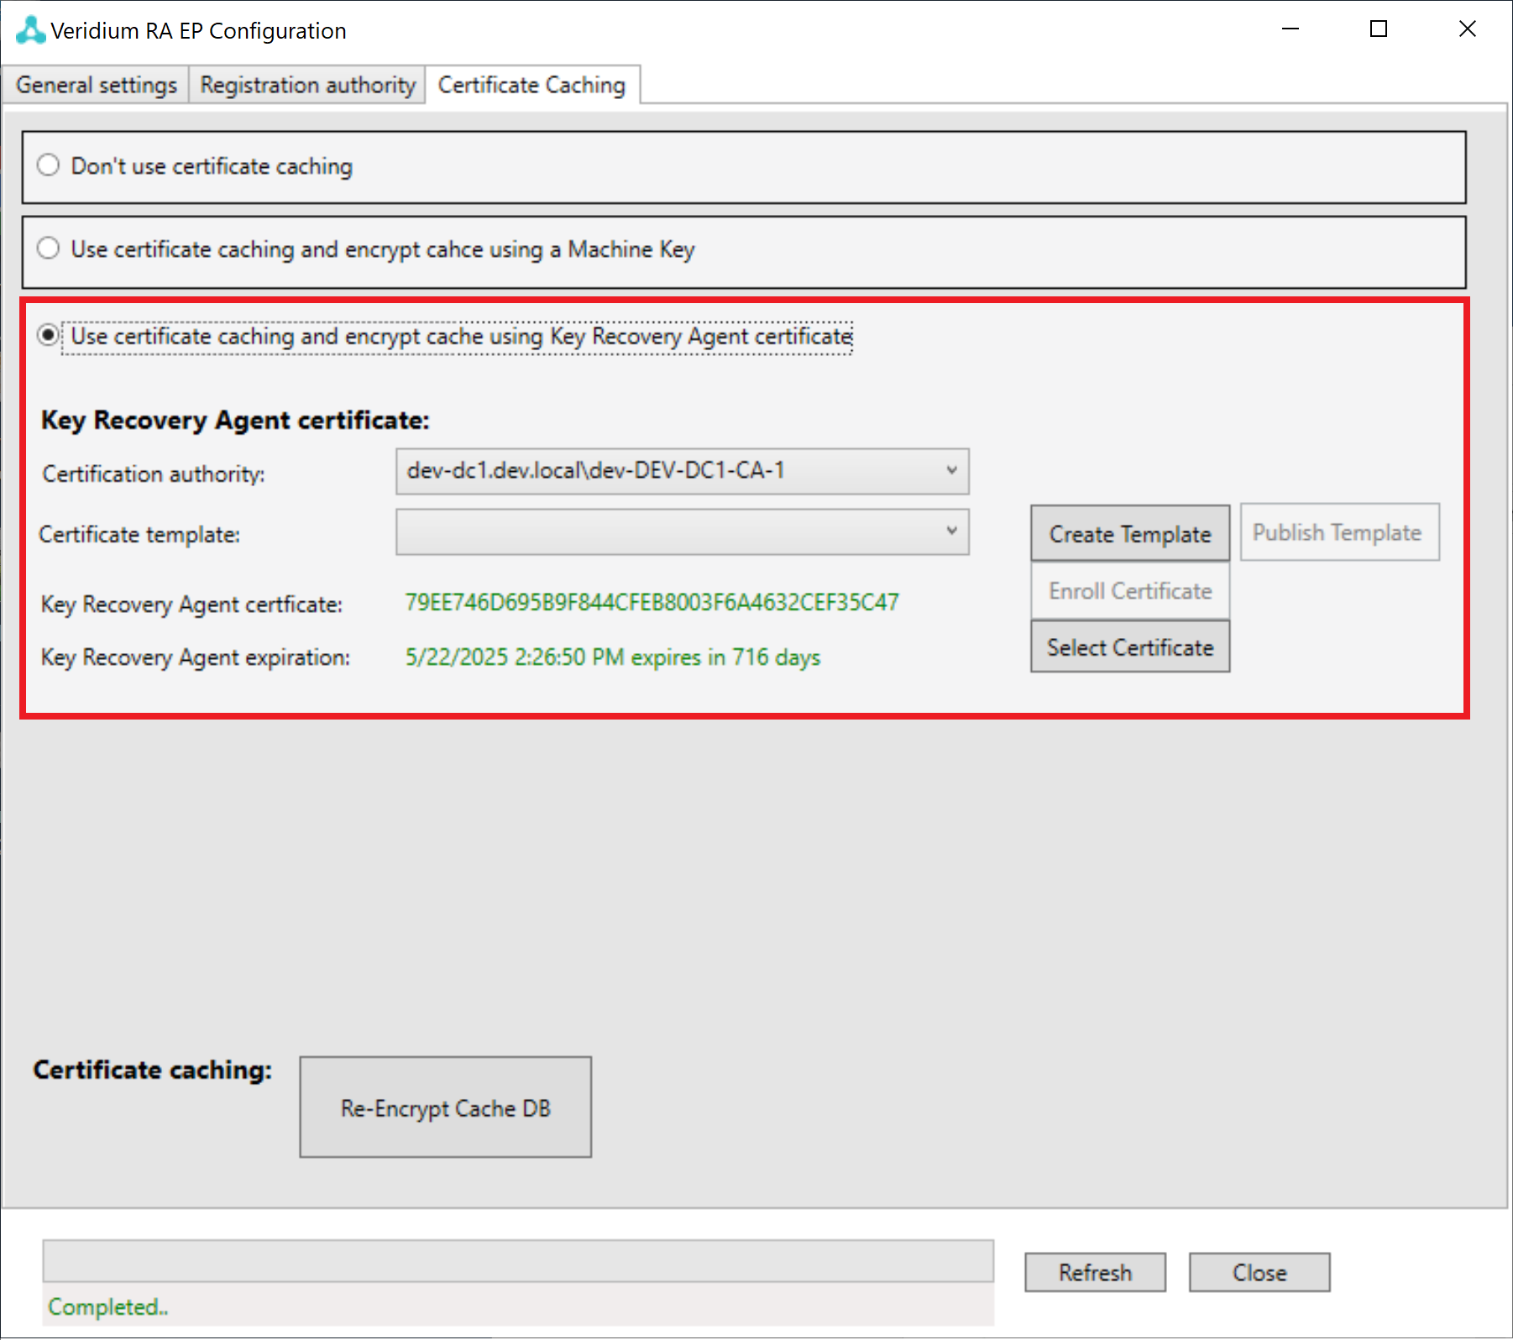Screen dimensions: 1513x1340
Task: Minimize the Veridium configuration window
Action: (x=1290, y=29)
